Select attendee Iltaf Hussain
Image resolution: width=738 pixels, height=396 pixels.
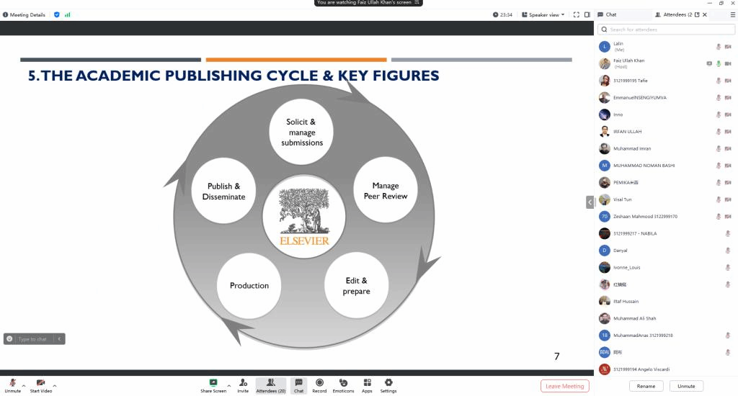click(665, 301)
